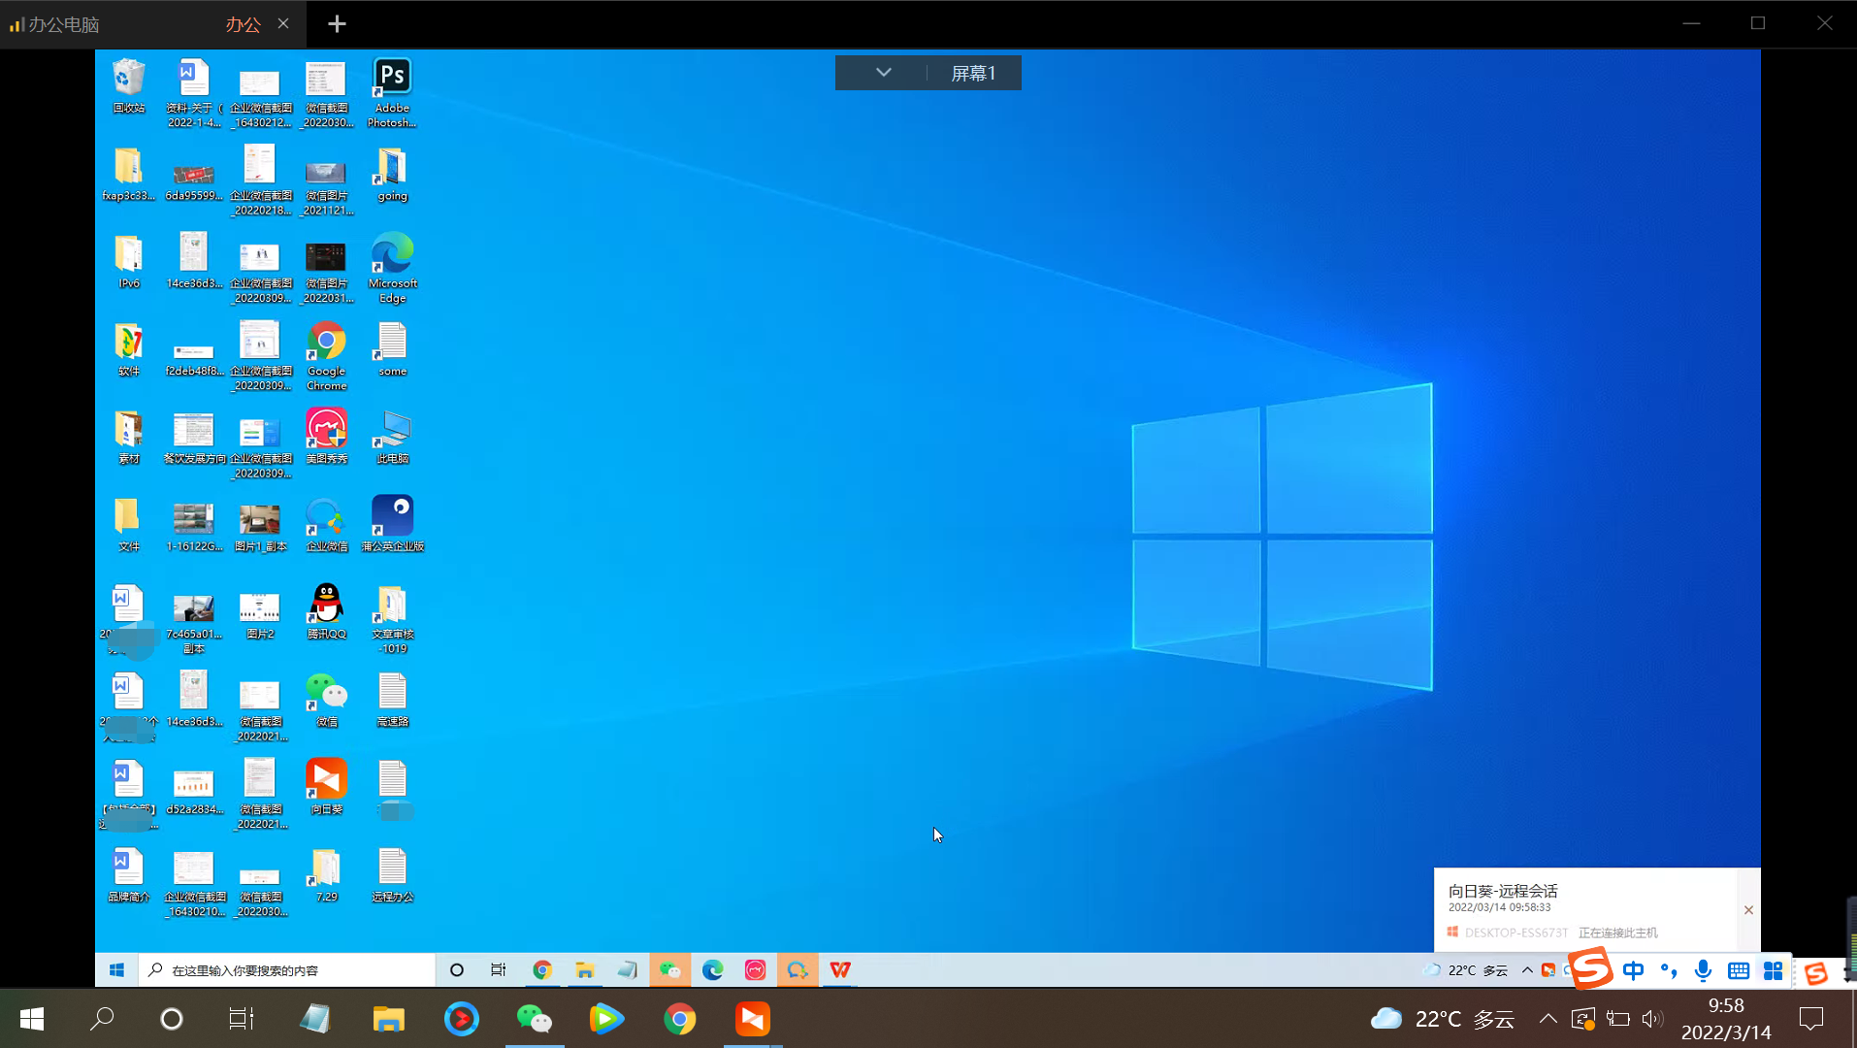Close the 向日葵-远程会话 notification

click(1748, 910)
